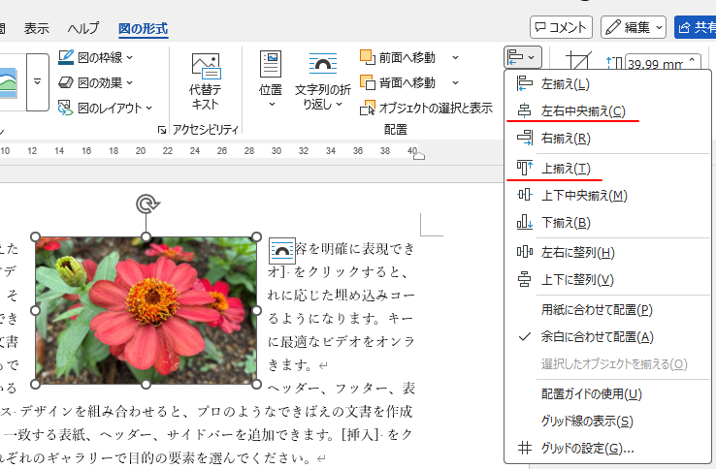716x469 pixels.
Task: Enable 用紙に合わせて配置(P) align to page
Action: point(607,310)
